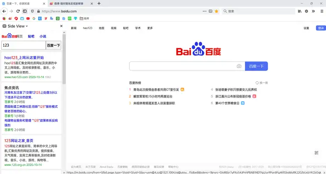
Task: Toggle the bookmark star for this page
Action: click(x=216, y=11)
